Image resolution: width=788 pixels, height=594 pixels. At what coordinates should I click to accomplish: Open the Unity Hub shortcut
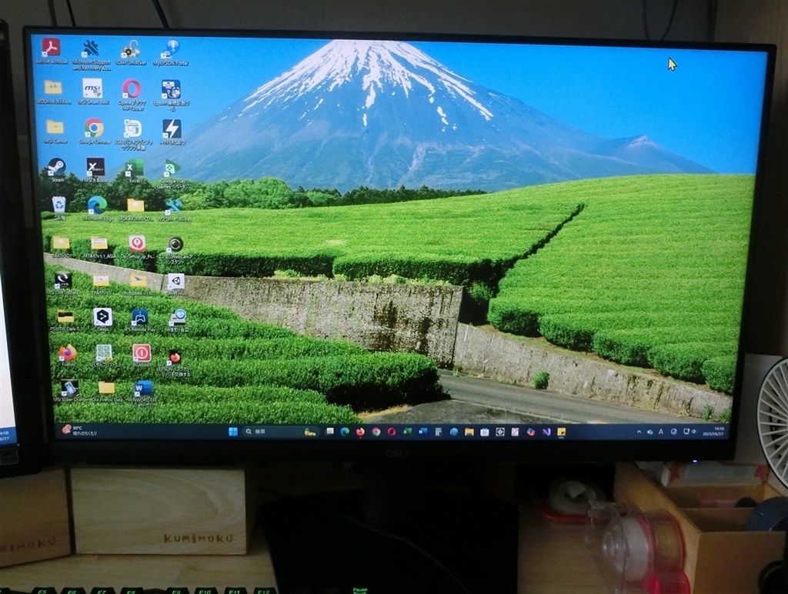[177, 281]
